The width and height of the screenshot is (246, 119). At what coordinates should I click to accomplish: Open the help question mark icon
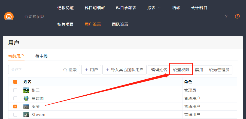pyautogui.click(x=226, y=17)
